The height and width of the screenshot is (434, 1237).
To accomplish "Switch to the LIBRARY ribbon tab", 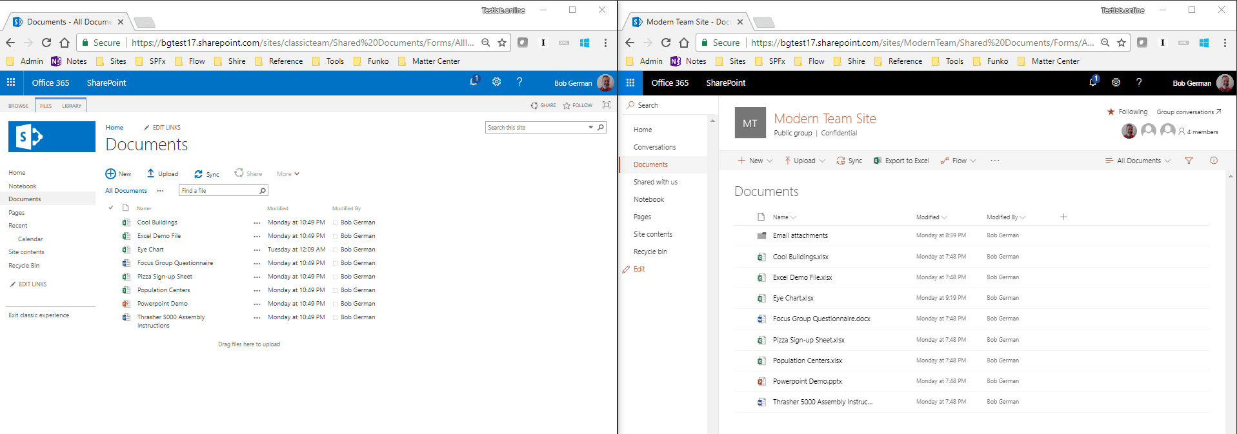I will 72,106.
